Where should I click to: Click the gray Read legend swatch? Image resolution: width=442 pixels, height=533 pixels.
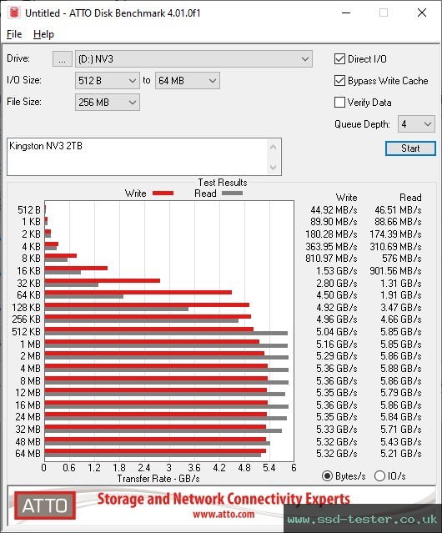[x=232, y=193]
